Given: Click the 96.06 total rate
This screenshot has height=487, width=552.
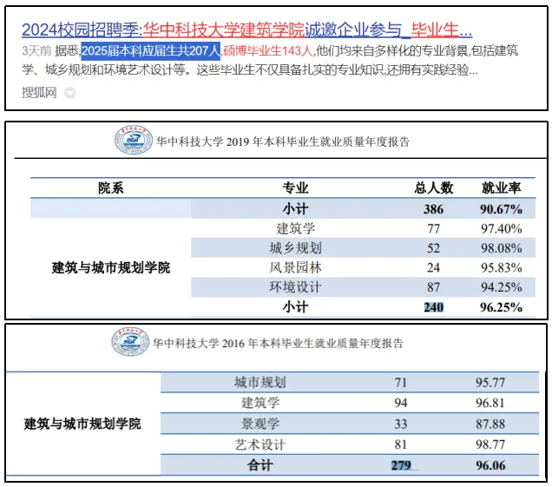Looking at the screenshot, I should [490, 465].
